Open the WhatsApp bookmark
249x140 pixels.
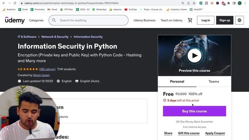[100, 9]
